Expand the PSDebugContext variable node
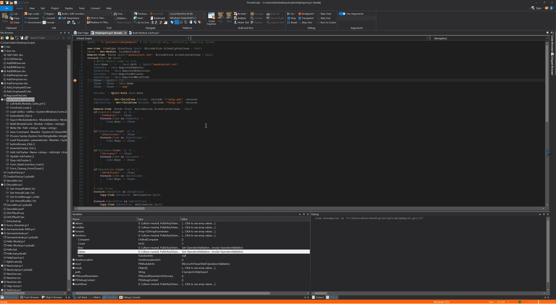This screenshot has width=556, height=304. pos(74,280)
